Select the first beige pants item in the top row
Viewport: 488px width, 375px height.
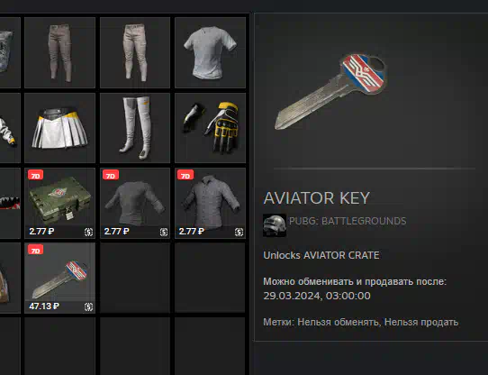tap(59, 52)
